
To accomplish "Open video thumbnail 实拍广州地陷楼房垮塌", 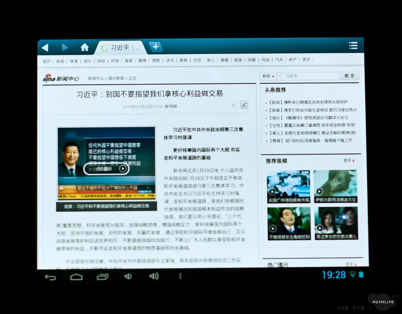I will 288,187.
